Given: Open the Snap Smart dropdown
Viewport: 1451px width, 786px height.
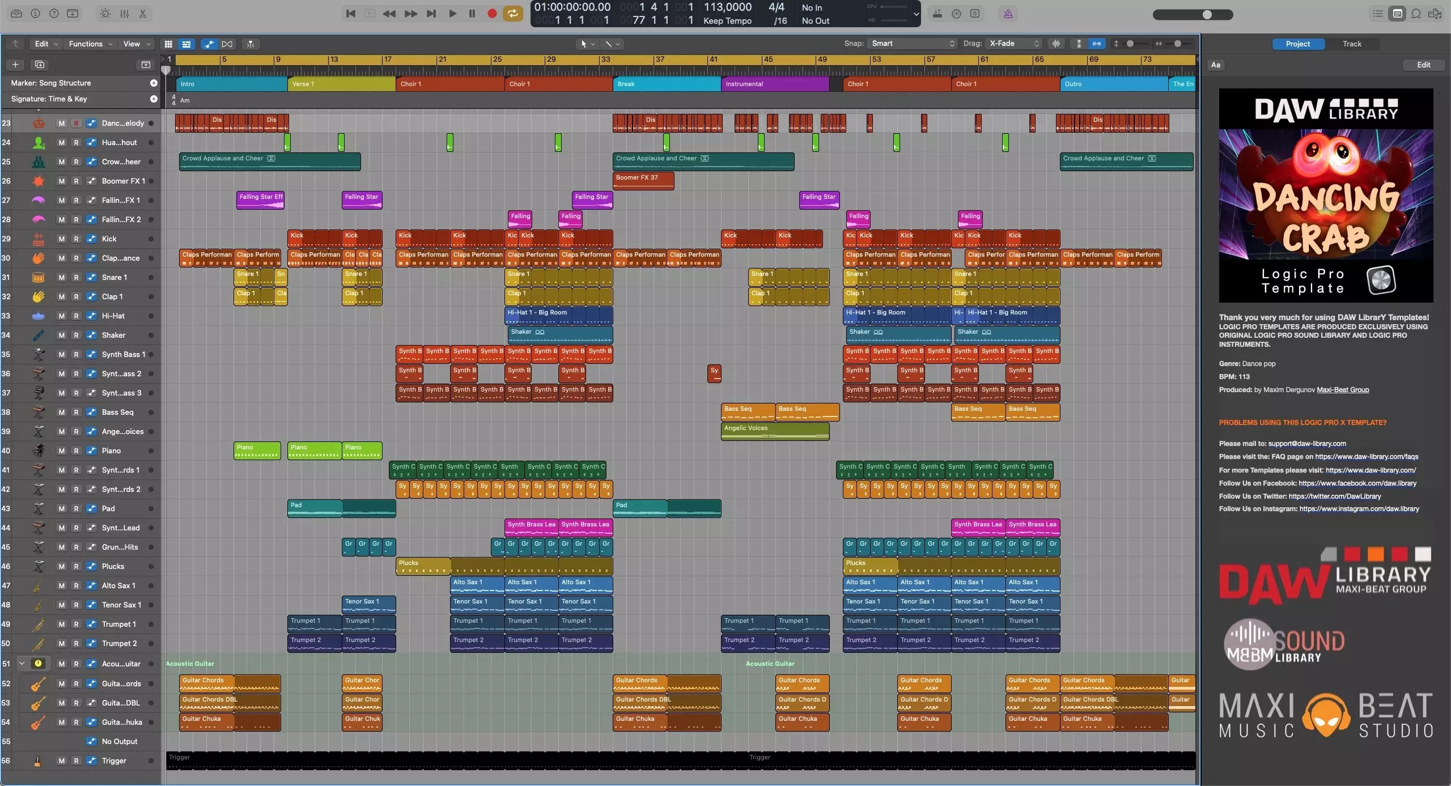Looking at the screenshot, I should tap(911, 44).
